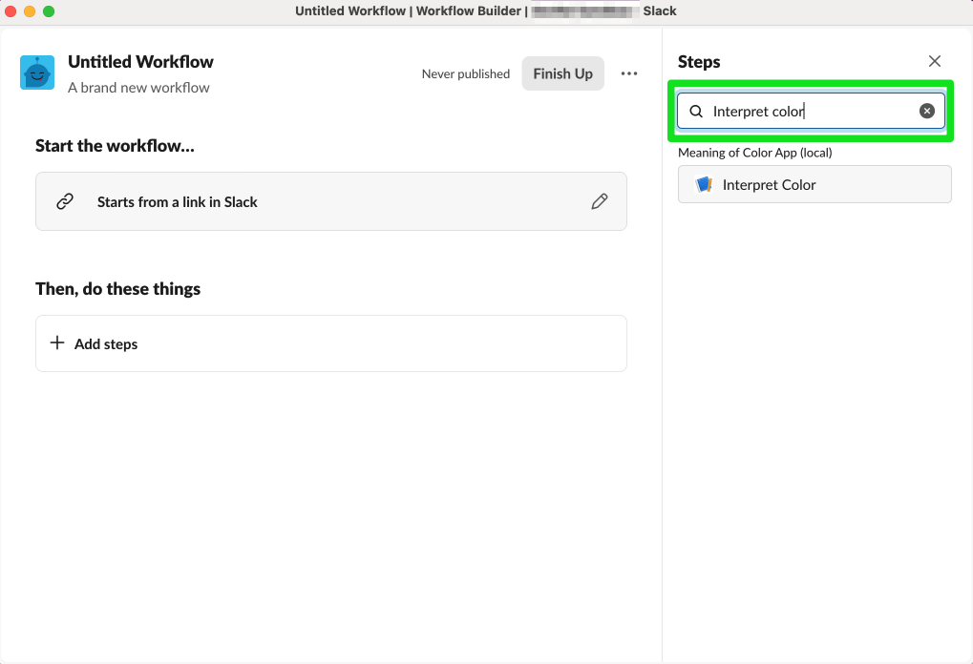Click the Interpret Color app icon

[703, 184]
